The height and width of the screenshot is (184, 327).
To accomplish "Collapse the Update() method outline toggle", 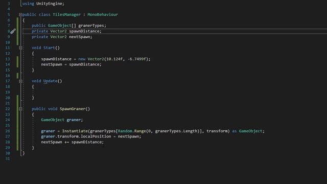I will [x=20, y=81].
